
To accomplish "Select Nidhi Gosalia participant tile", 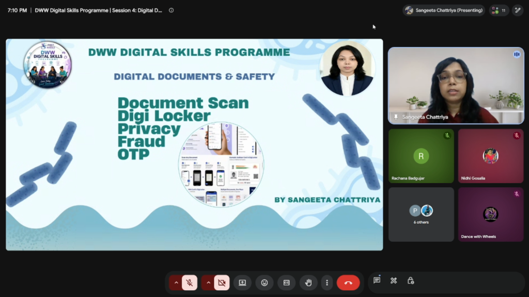I will pos(491,156).
